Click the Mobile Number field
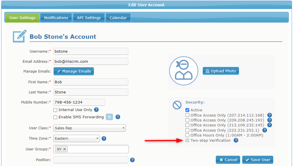The width and height of the screenshot is (294, 166). 79,102
